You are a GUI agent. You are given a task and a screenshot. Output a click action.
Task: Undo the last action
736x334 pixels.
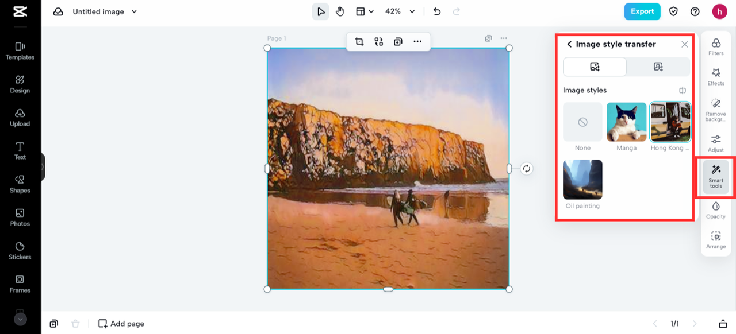pos(437,11)
